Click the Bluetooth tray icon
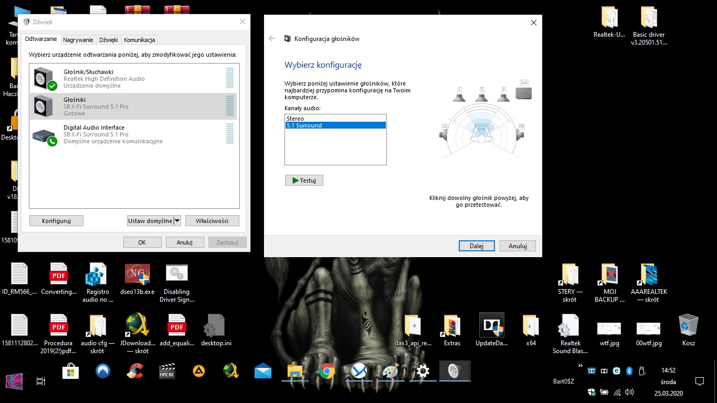Viewport: 717px width, 403px height. pos(629,371)
